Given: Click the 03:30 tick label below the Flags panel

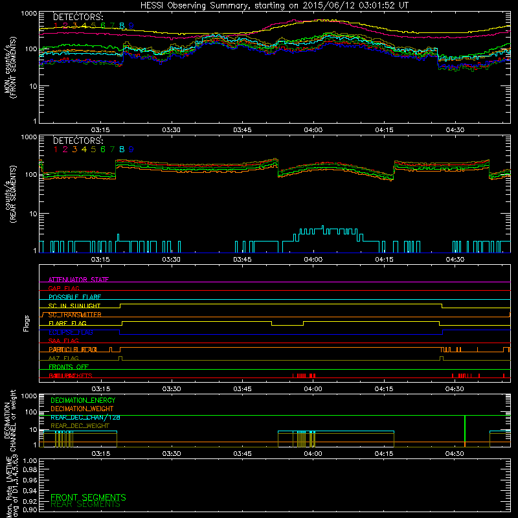Looking at the screenshot, I should (172, 389).
